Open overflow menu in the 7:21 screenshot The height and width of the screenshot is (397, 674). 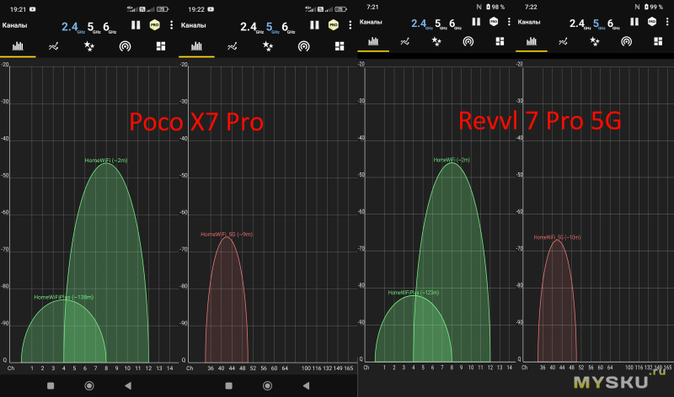(509, 22)
